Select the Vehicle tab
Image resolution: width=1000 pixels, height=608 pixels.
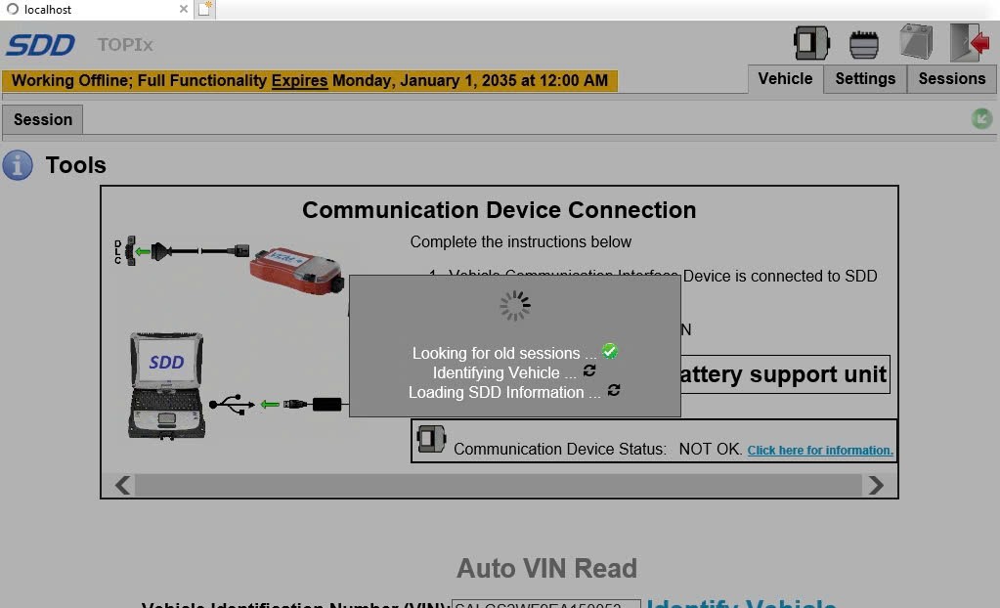(x=785, y=79)
